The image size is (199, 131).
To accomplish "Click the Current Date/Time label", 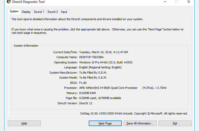I will click(65, 52).
